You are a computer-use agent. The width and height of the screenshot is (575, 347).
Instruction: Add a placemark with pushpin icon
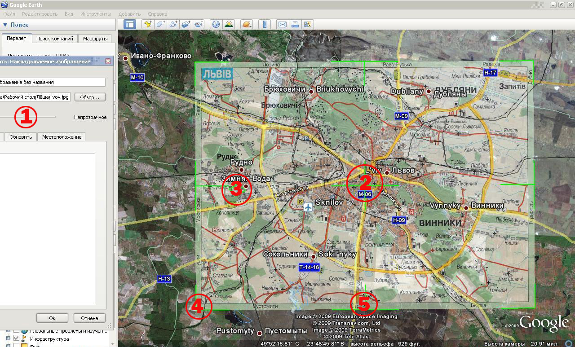point(148,25)
